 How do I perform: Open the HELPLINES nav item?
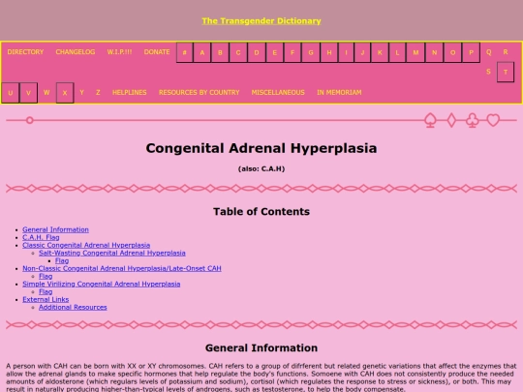(130, 92)
